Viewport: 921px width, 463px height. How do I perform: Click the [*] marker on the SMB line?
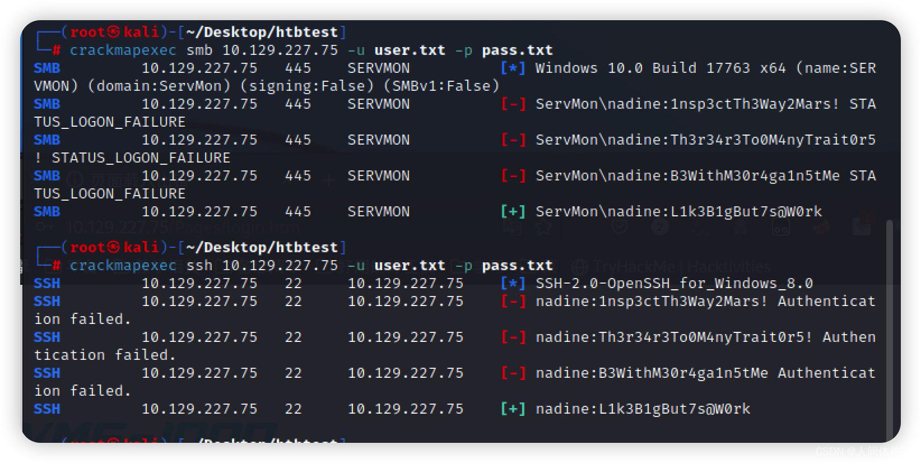tap(513, 68)
